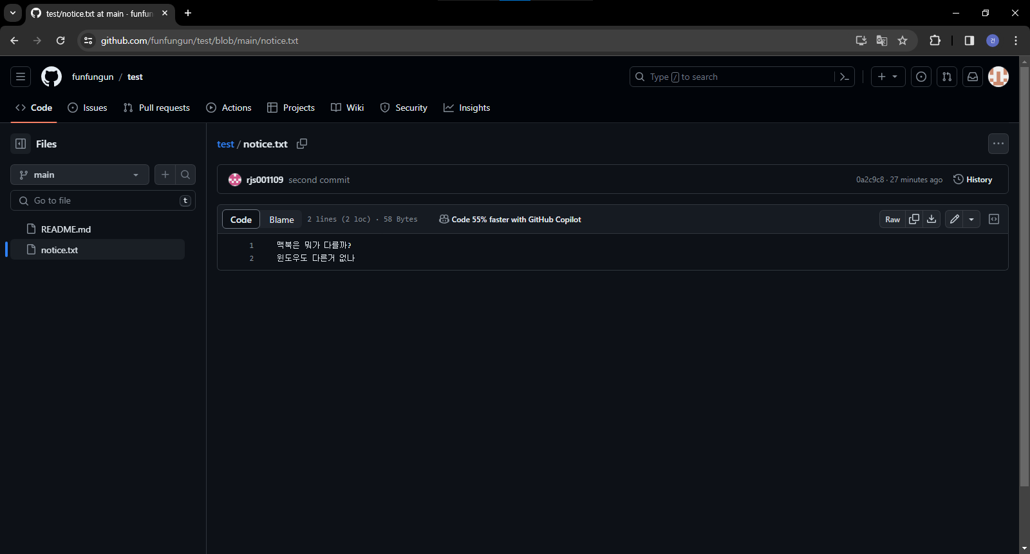
Task: Select notice.txt in file tree
Action: pos(98,250)
